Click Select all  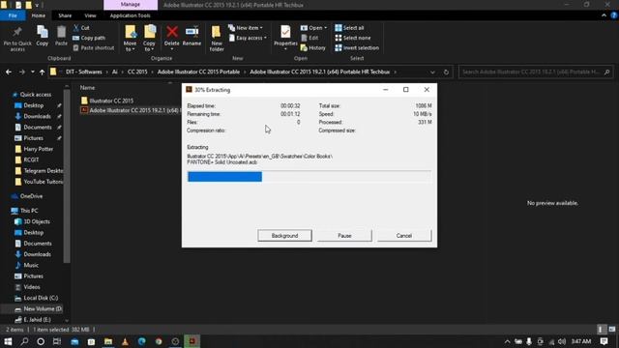(x=349, y=28)
